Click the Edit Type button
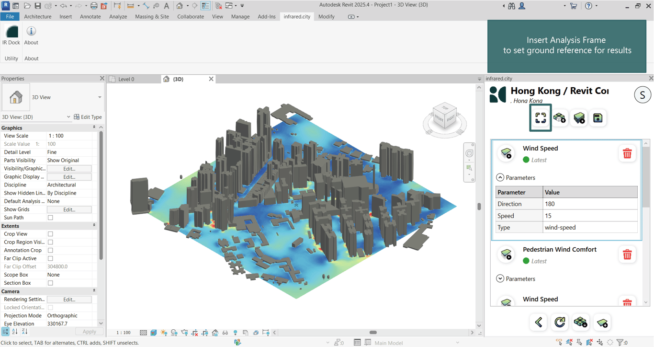654x347 pixels. pyautogui.click(x=88, y=117)
